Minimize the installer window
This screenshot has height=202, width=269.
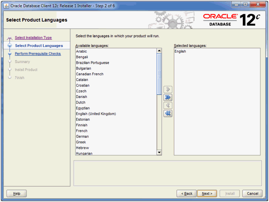(236, 4)
